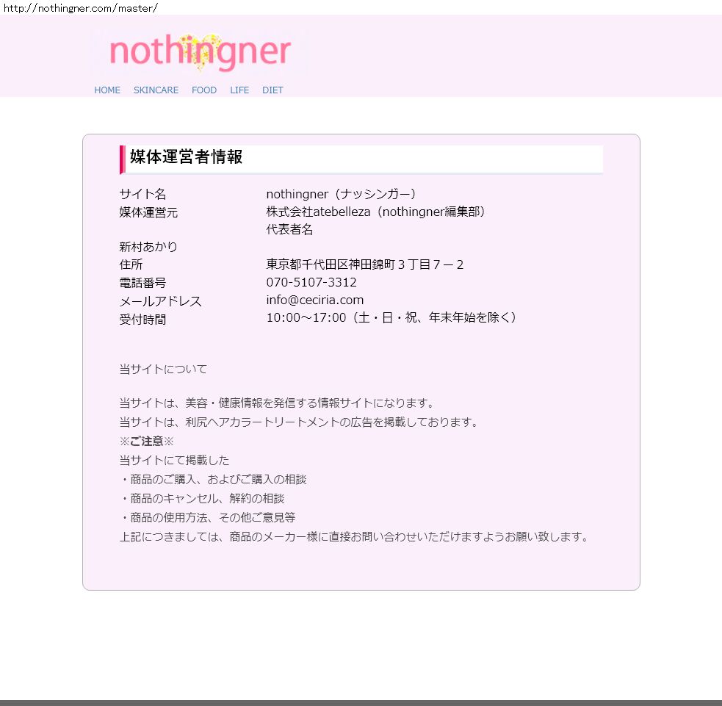Click the 商品のキャンセル、解約の相談 bullet line
The height and width of the screenshot is (706, 722).
coord(202,498)
